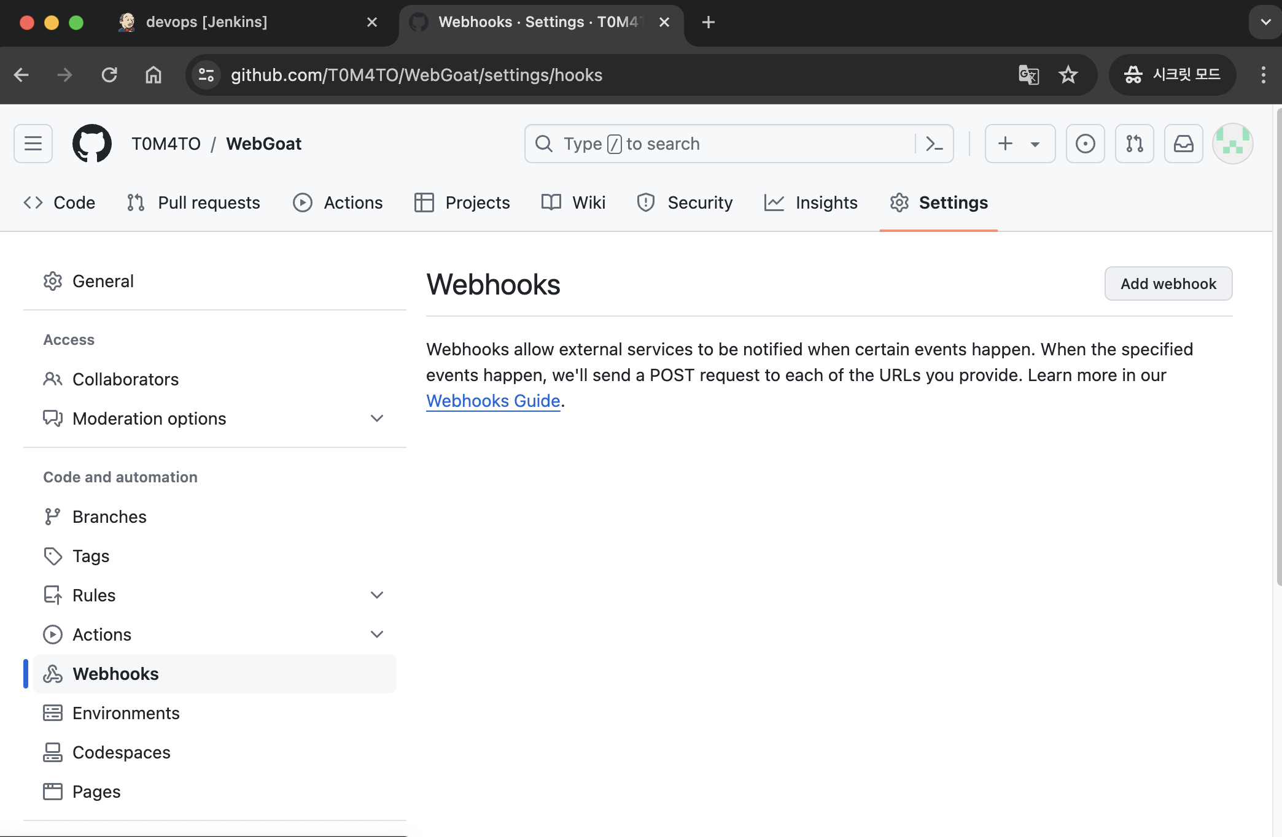
Task: Click the Google Translate icon in address bar
Action: click(x=1028, y=75)
